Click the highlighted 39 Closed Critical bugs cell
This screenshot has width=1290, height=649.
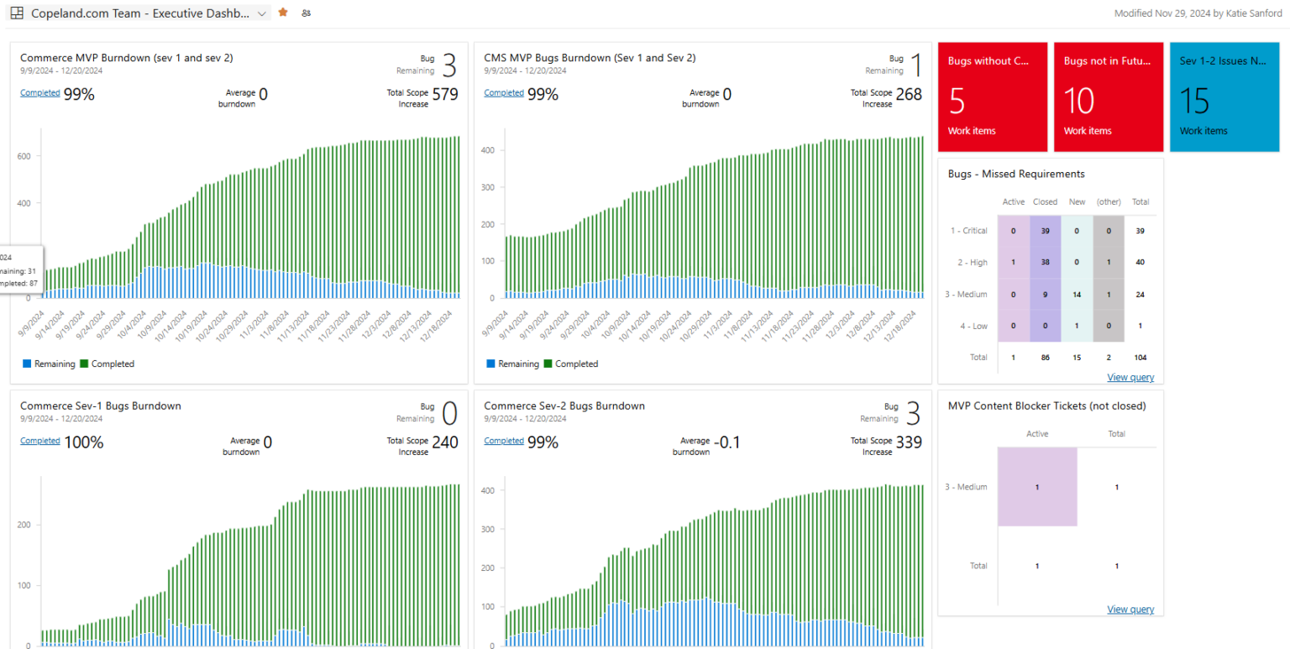[x=1045, y=230]
